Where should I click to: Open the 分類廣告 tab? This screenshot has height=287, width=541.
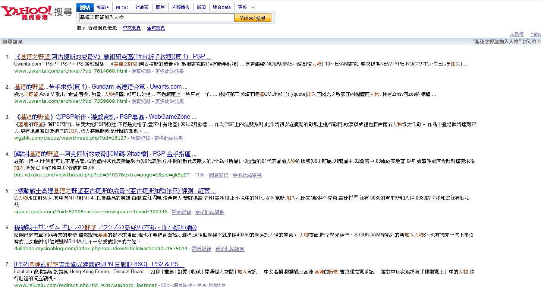pyautogui.click(x=180, y=7)
